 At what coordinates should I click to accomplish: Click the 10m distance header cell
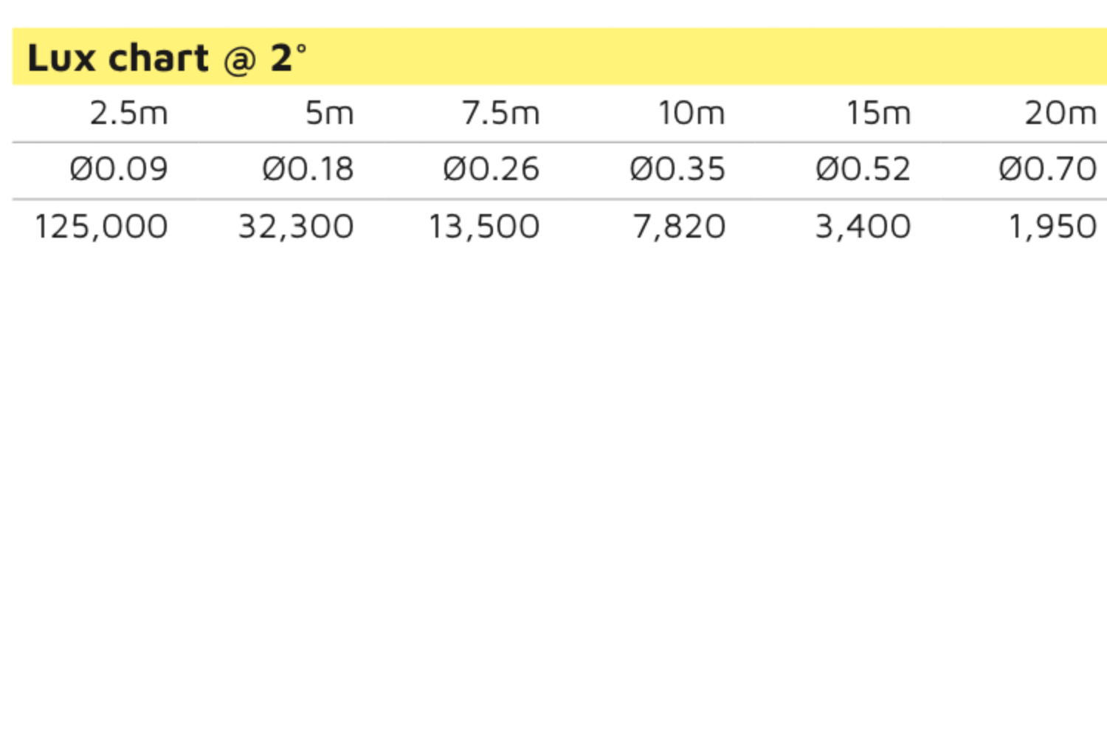(692, 114)
